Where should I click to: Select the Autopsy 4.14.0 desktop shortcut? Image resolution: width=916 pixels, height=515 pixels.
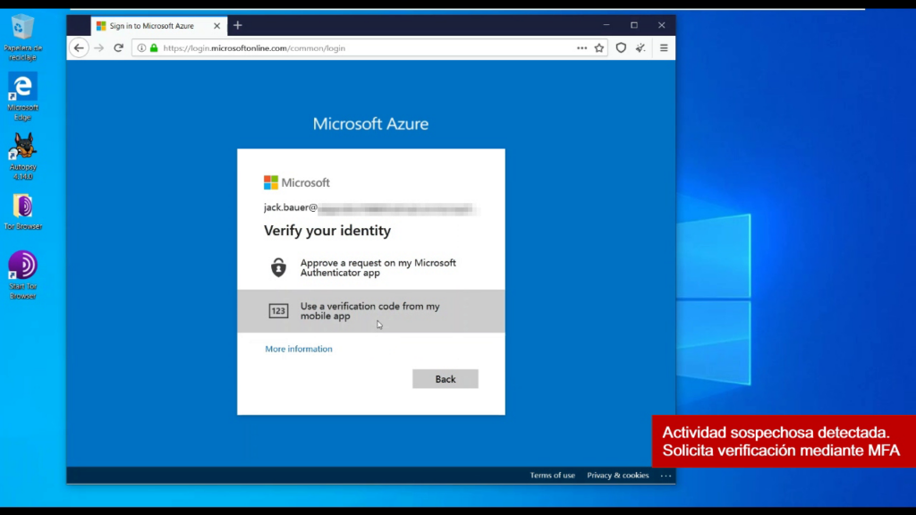pos(22,156)
